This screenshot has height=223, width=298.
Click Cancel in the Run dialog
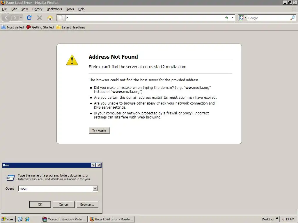63,204
